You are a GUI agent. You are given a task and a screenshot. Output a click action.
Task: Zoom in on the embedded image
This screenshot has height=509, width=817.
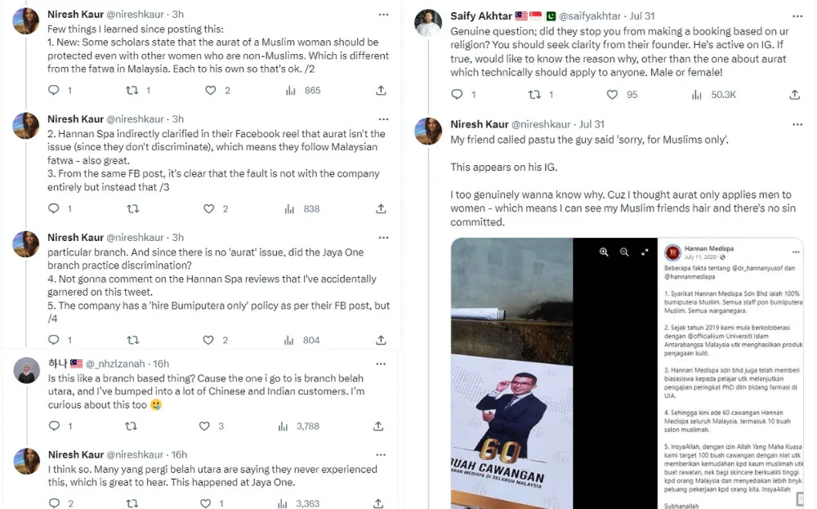[x=604, y=252]
